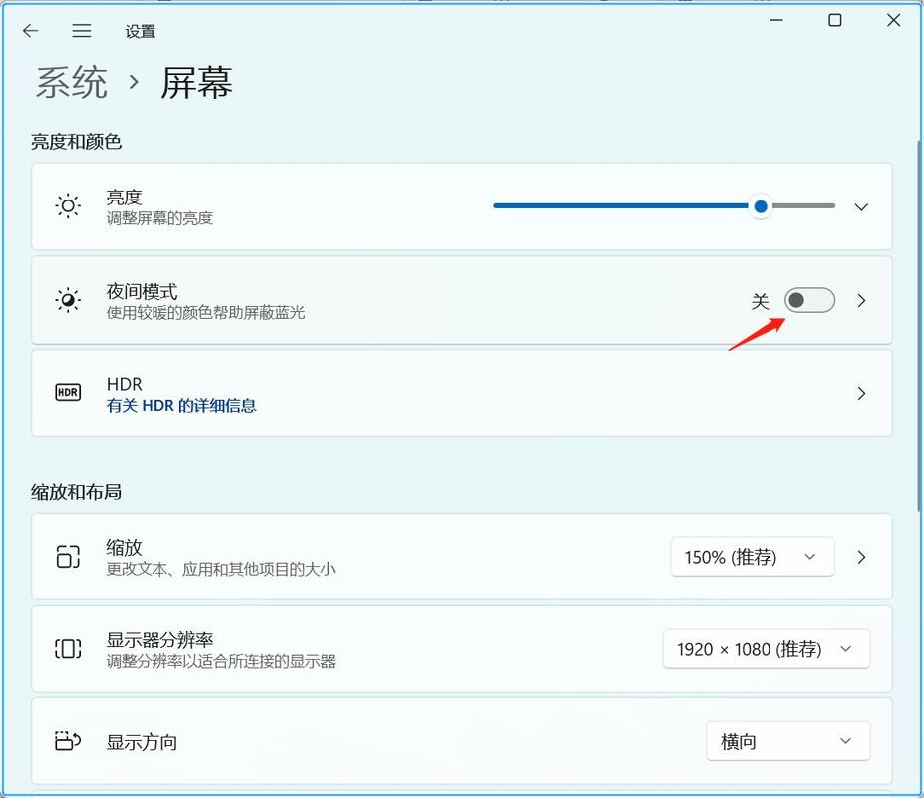Expand the 亮度 brightness options chevron
Viewport: 924px width, 798px height.
click(860, 206)
